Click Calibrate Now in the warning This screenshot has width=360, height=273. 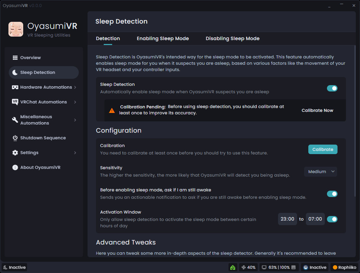coord(317,110)
